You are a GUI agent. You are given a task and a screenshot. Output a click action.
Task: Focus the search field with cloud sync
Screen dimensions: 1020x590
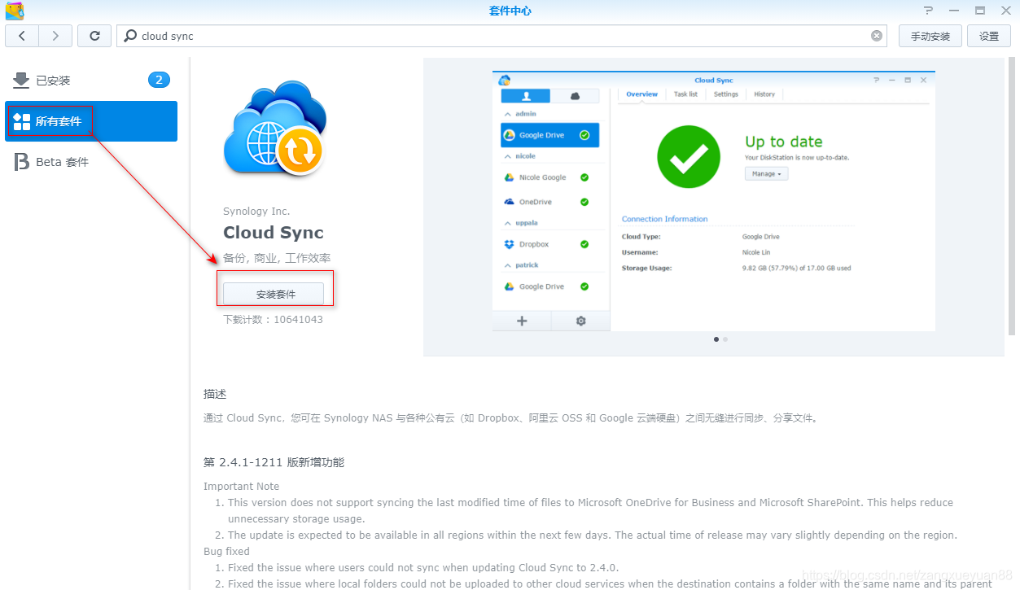pyautogui.click(x=503, y=36)
